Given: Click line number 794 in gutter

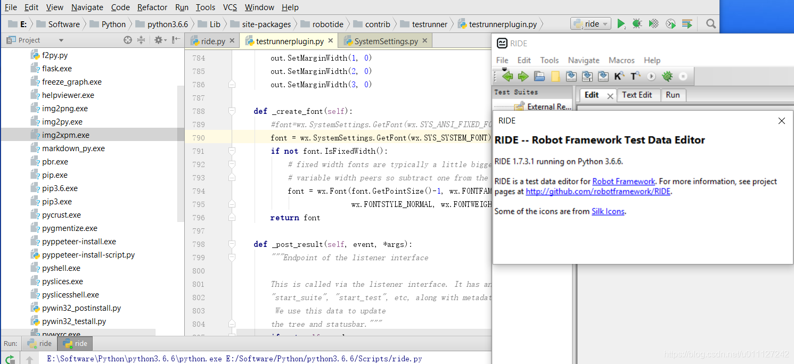Looking at the screenshot, I should tap(198, 191).
